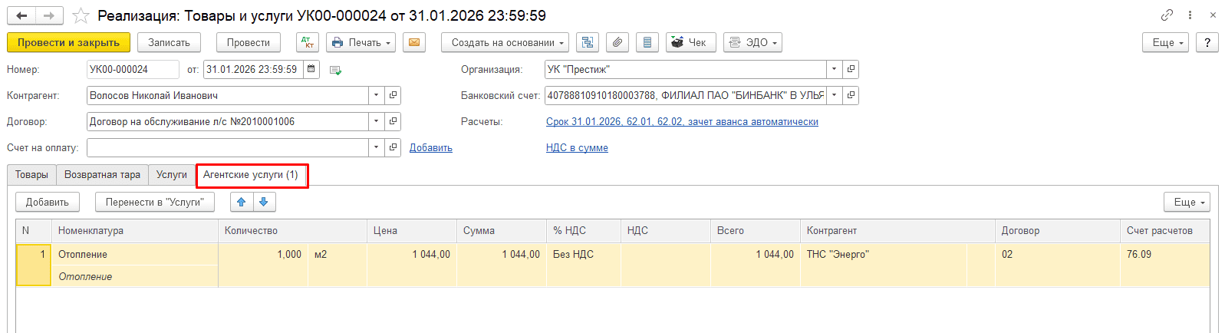Expand the Создать на основании menu

(x=505, y=43)
